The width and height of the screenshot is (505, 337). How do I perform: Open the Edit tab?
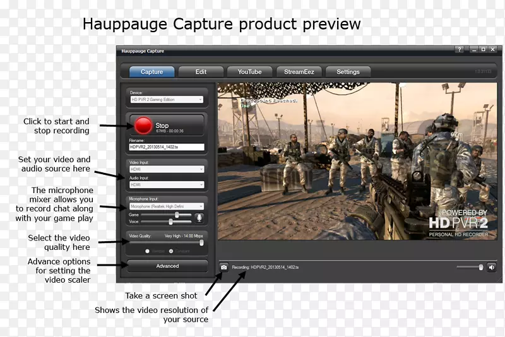[201, 72]
